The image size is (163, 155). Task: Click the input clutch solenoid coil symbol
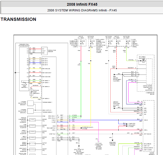[32, 138]
